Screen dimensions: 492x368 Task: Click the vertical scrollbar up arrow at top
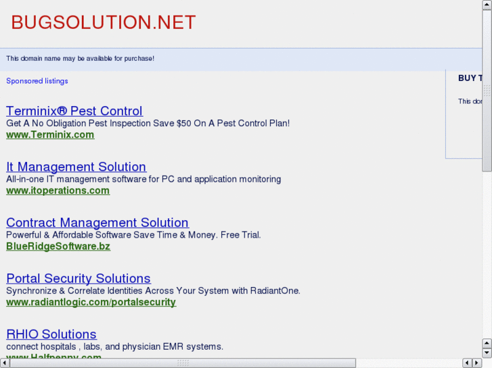487,5
